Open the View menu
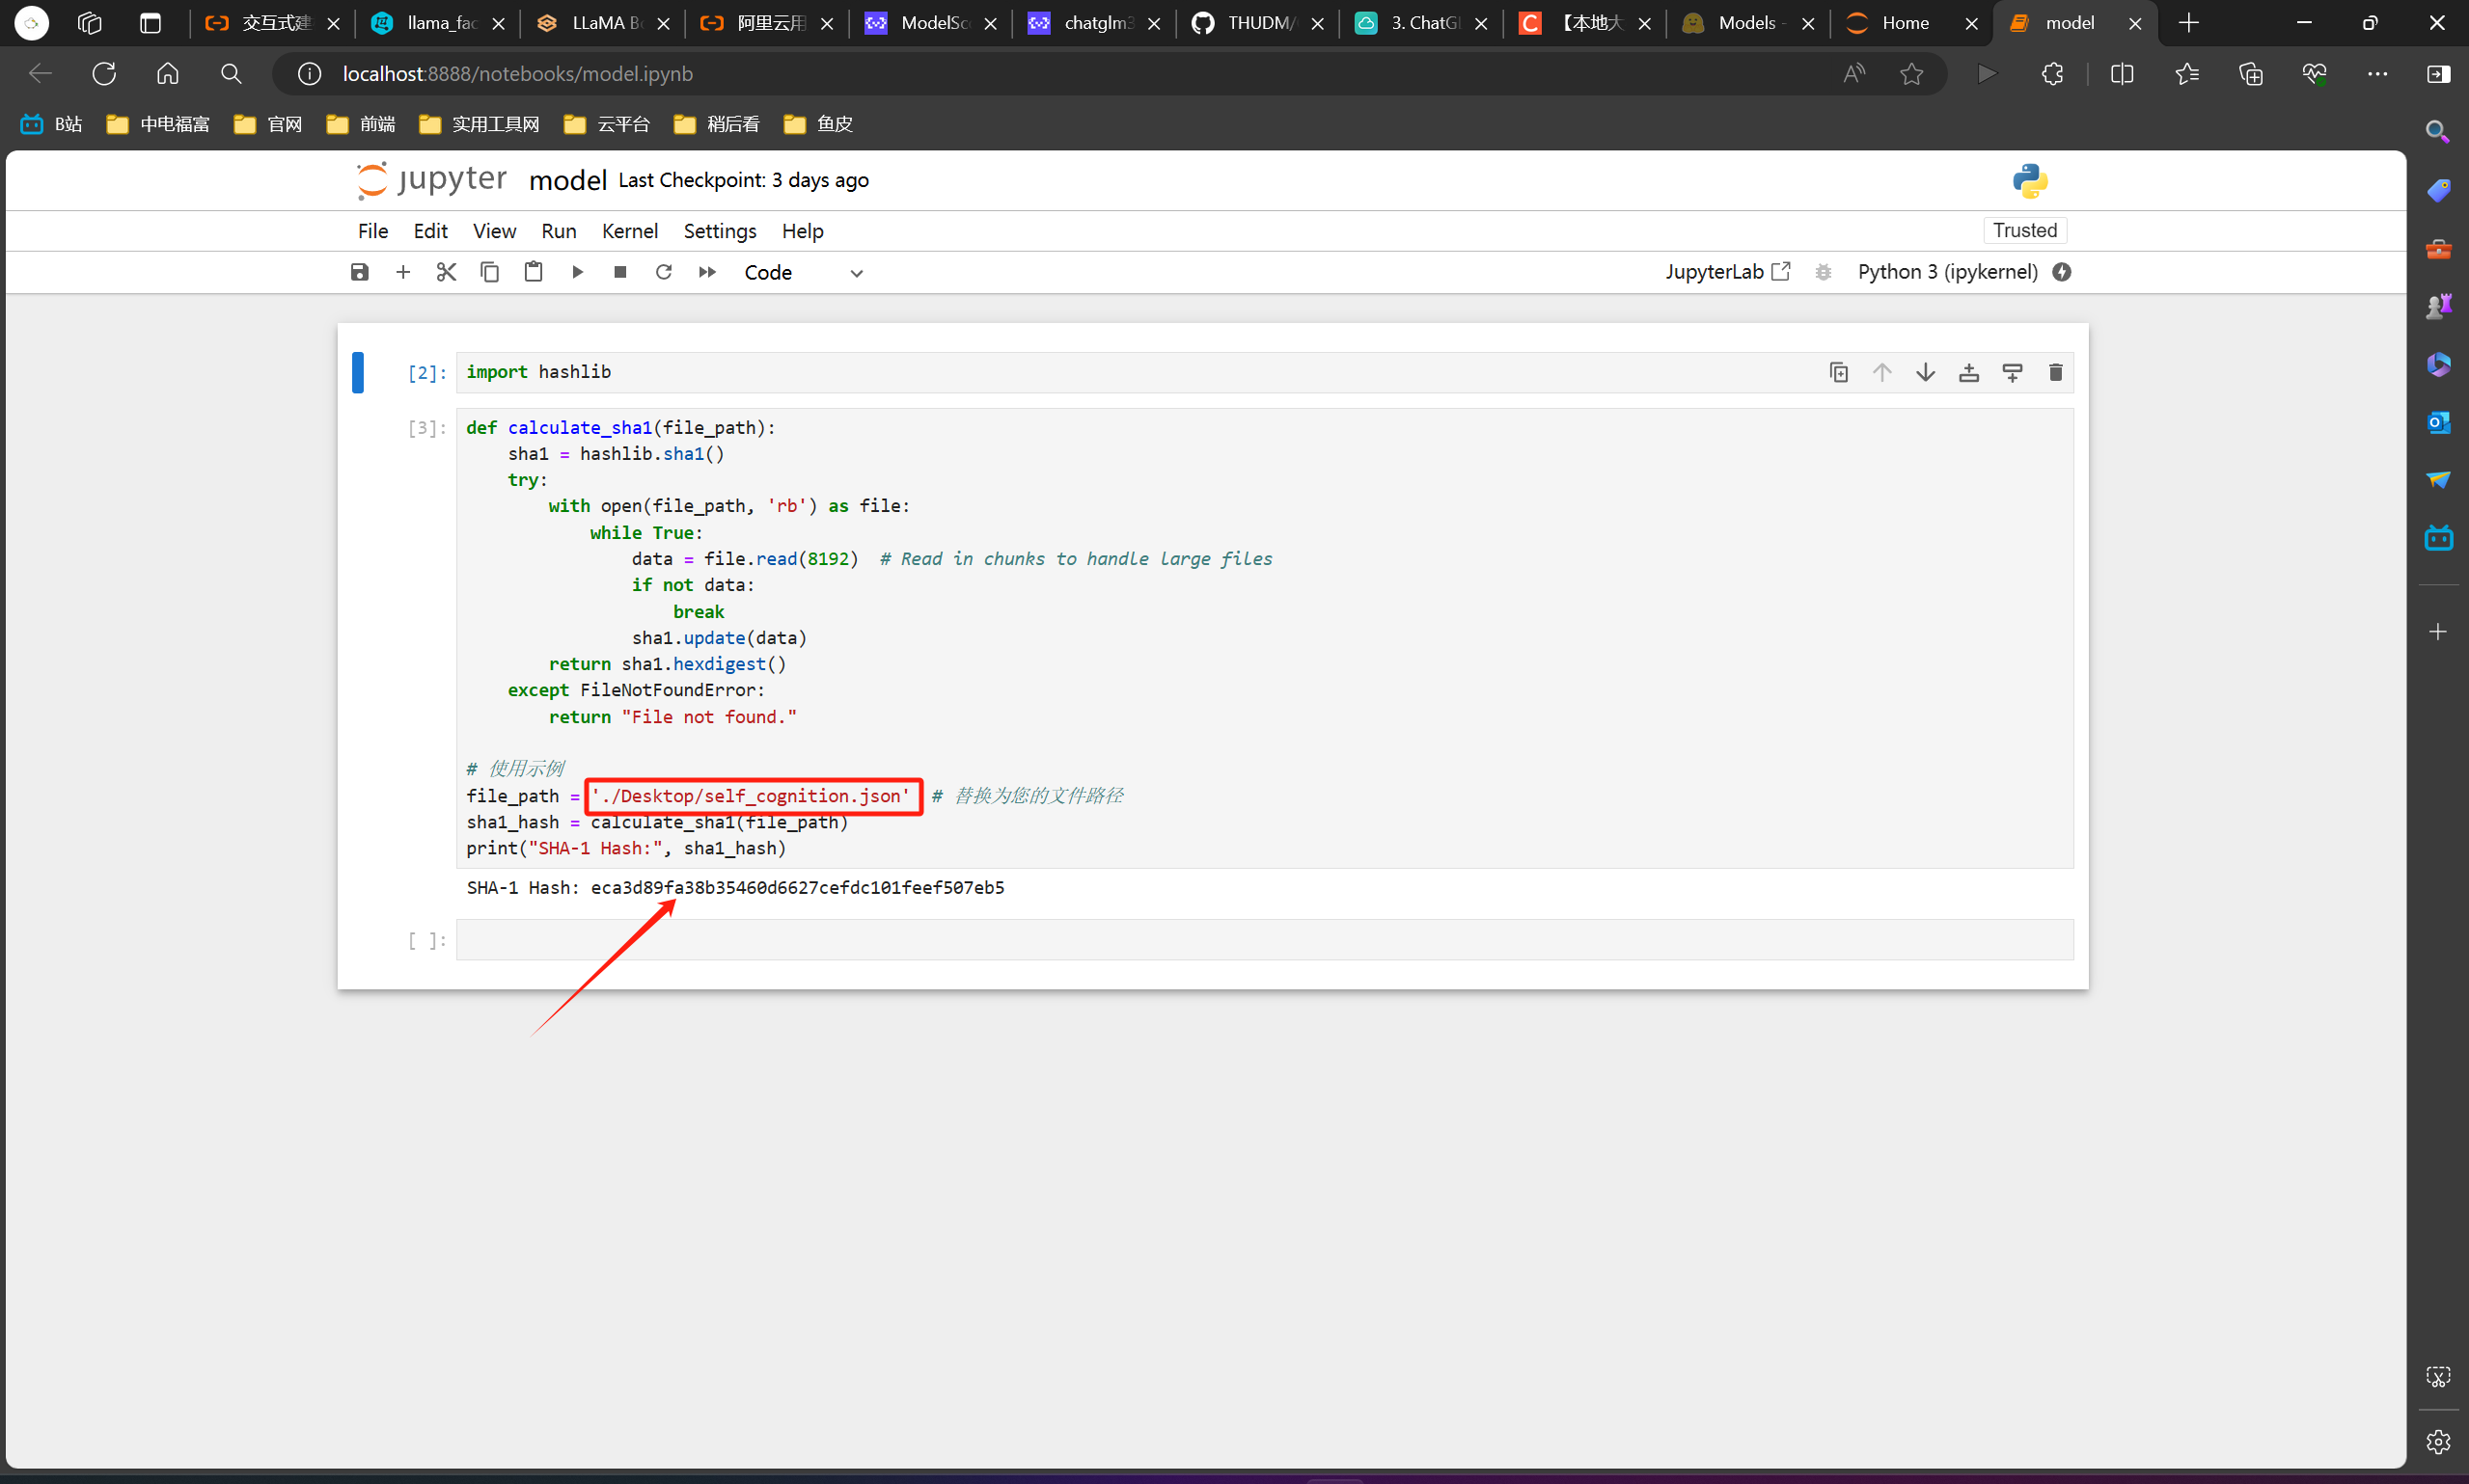Viewport: 2469px width, 1484px height. click(494, 231)
